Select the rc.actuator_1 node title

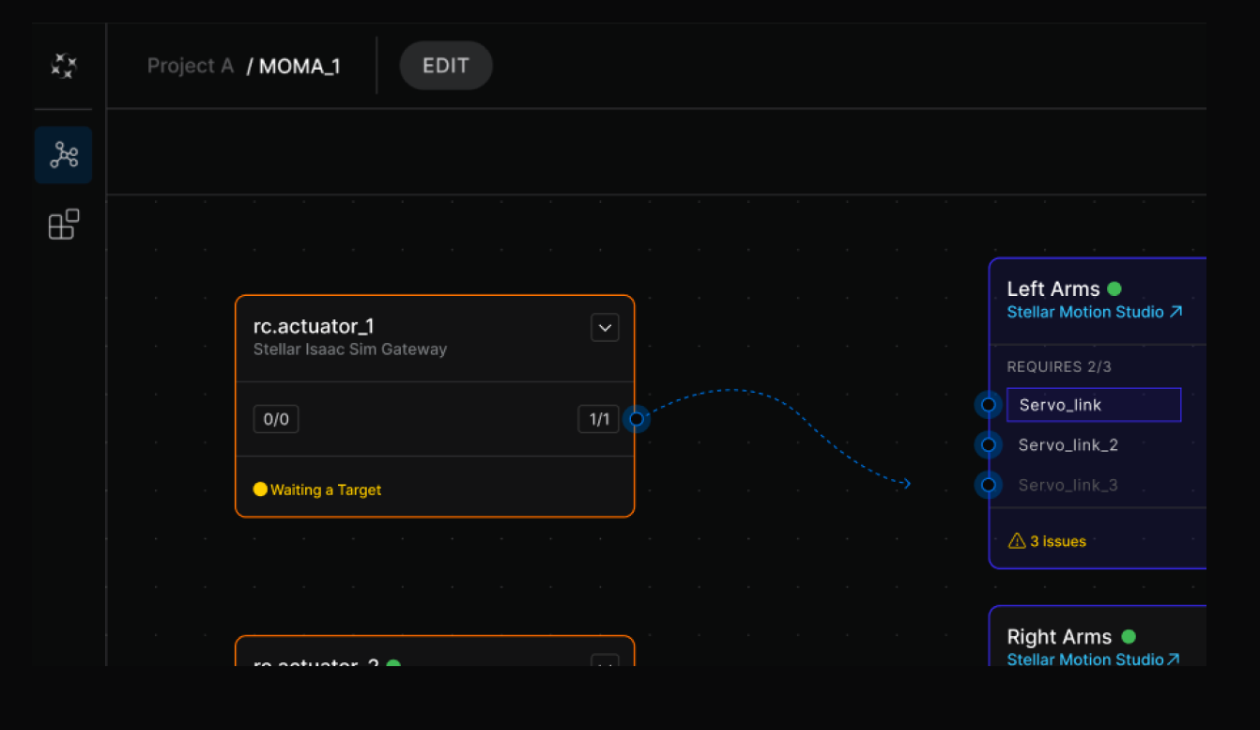coord(315,326)
